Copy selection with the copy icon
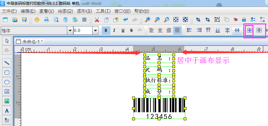Viewport: 268px width, 126px height. click(x=106, y=20)
